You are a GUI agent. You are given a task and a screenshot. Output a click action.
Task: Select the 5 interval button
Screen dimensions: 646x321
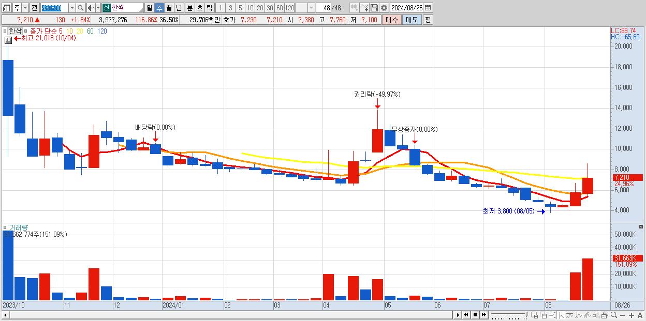click(240, 8)
